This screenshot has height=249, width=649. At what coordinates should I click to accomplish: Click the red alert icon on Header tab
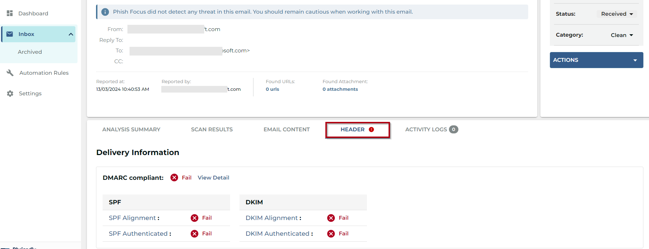coord(371,130)
